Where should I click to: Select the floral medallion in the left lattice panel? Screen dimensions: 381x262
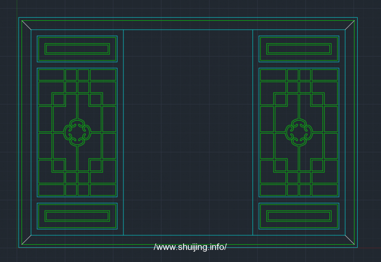point(77,133)
